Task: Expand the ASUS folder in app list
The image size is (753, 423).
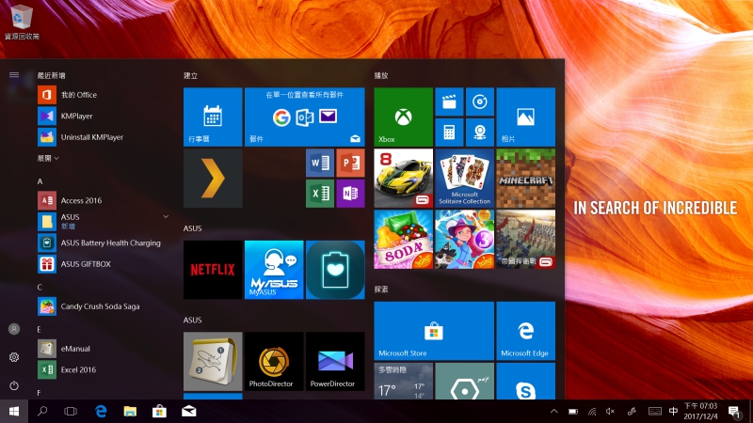Action: (166, 217)
